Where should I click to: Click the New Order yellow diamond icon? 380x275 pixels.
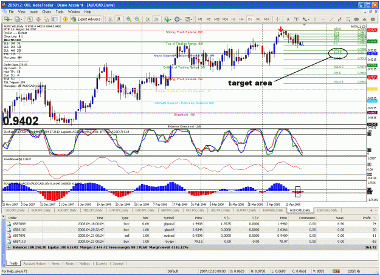[65, 19]
